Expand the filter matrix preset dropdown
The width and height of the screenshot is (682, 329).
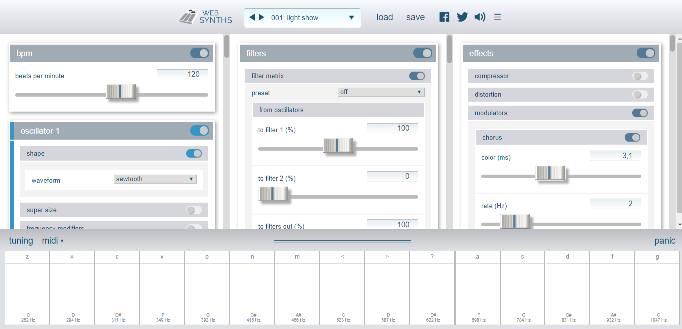click(381, 92)
